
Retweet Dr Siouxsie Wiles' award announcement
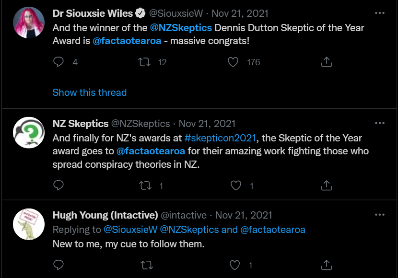(145, 62)
